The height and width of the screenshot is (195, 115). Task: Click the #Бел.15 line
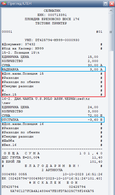click(52, 95)
